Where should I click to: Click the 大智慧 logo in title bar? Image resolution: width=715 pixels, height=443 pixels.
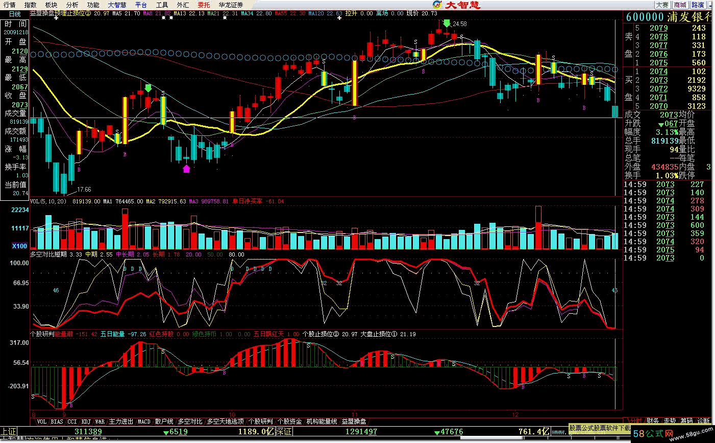click(456, 5)
